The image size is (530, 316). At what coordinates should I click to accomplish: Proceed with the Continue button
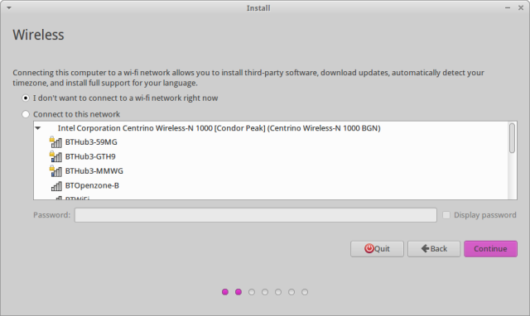point(490,249)
